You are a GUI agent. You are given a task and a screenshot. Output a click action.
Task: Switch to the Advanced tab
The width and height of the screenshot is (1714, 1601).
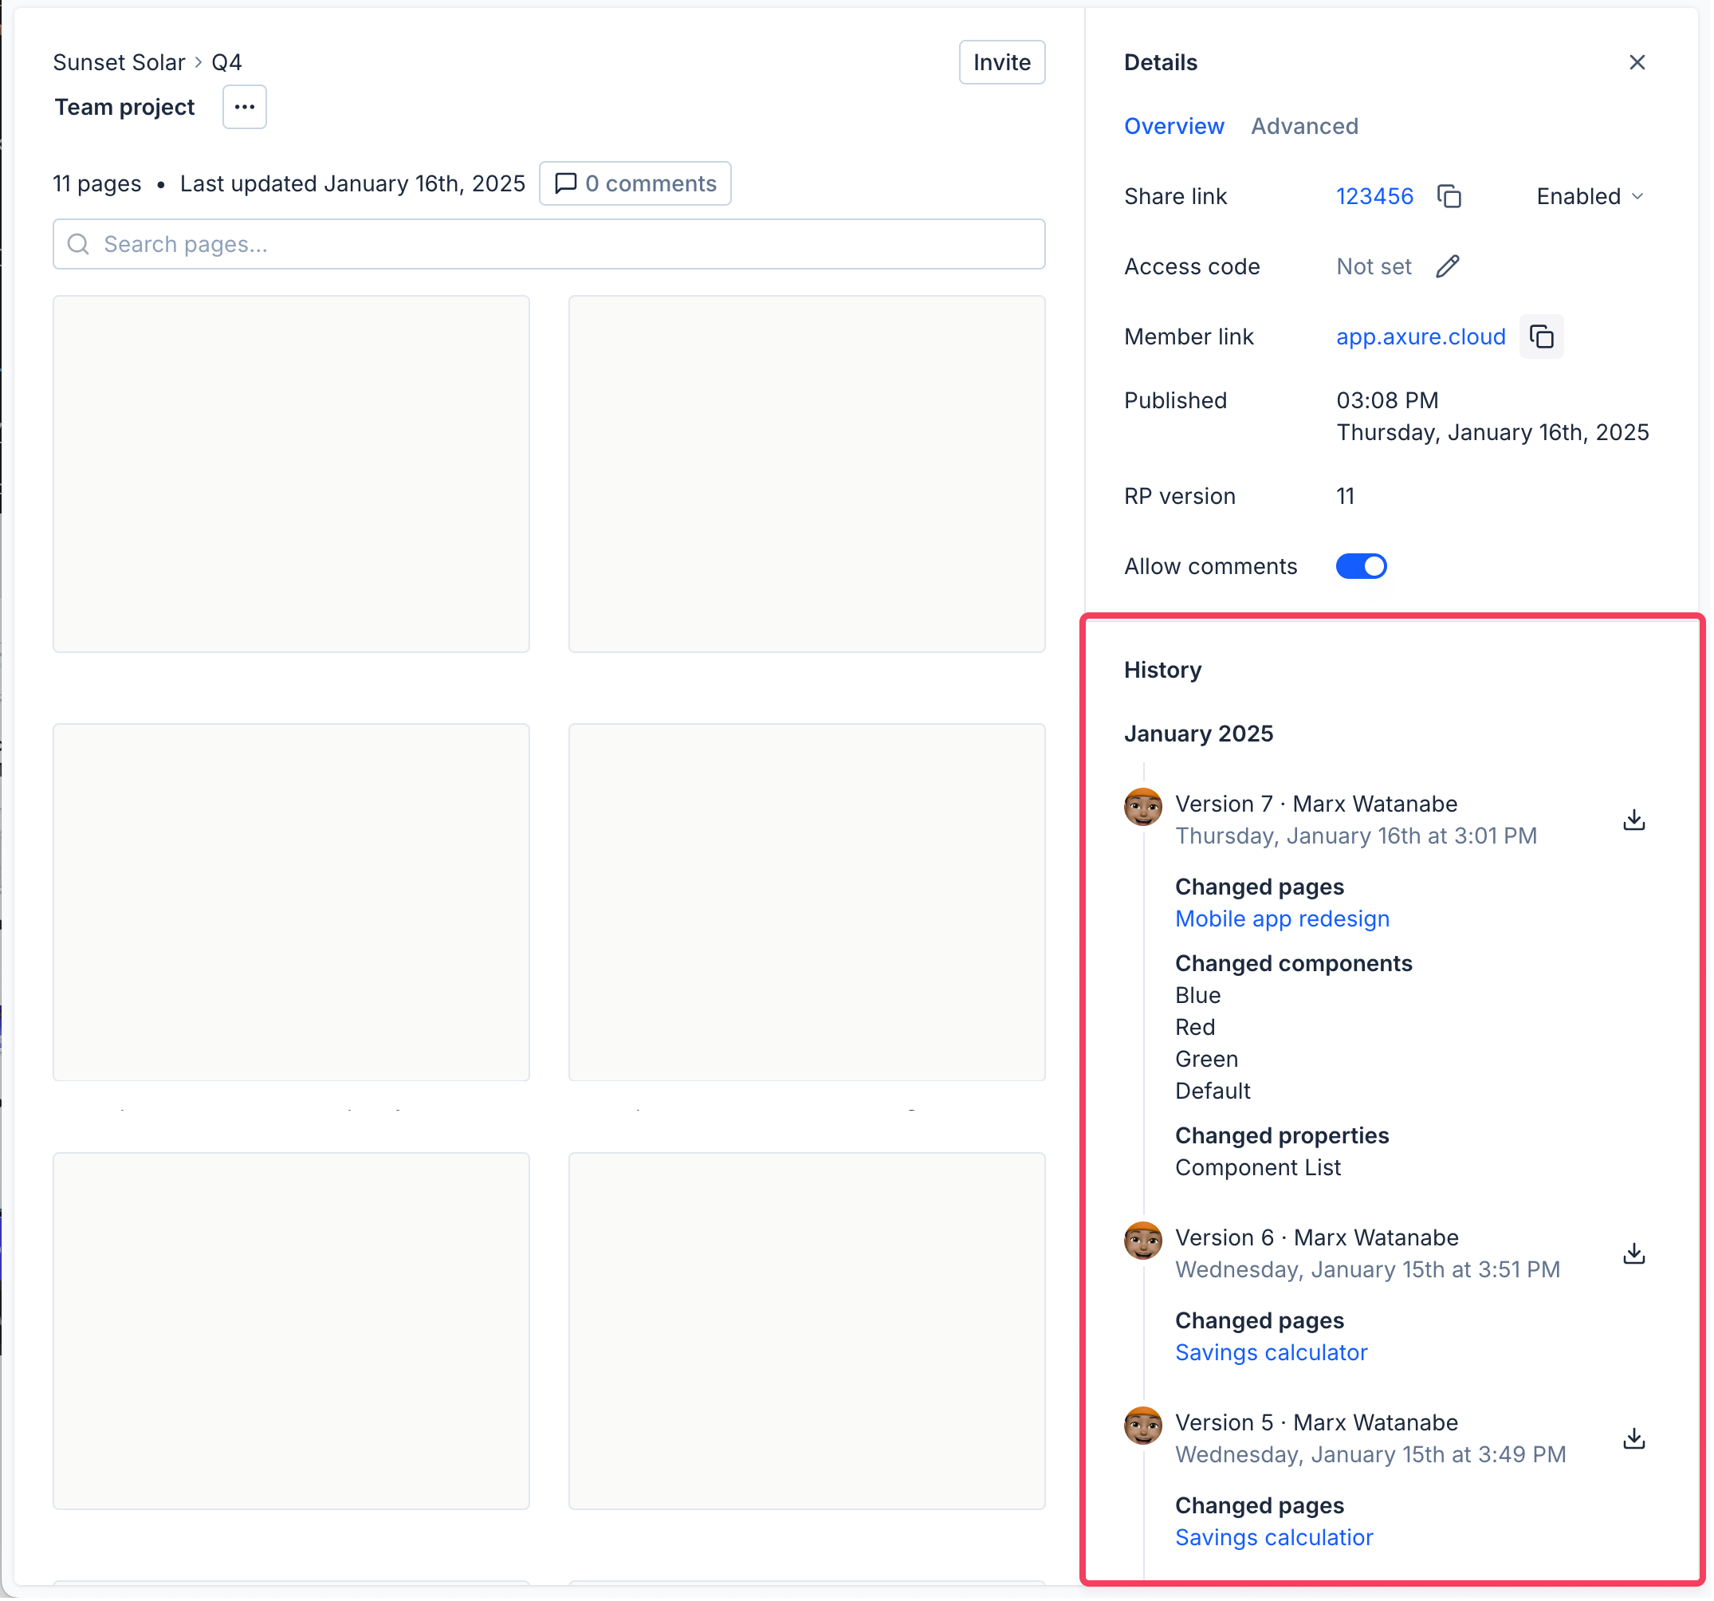(1303, 126)
